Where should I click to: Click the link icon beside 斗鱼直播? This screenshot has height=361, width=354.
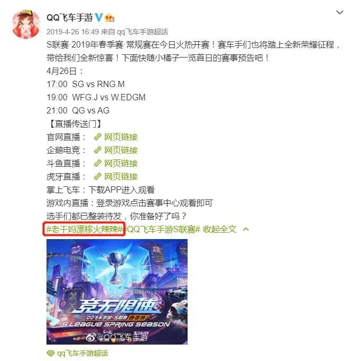point(98,164)
